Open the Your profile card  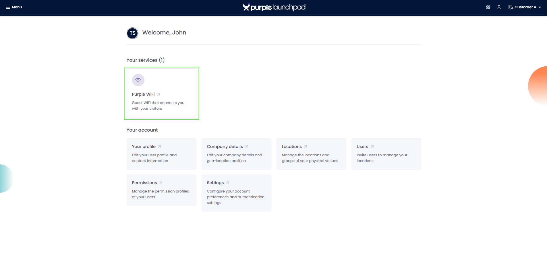pos(161,154)
